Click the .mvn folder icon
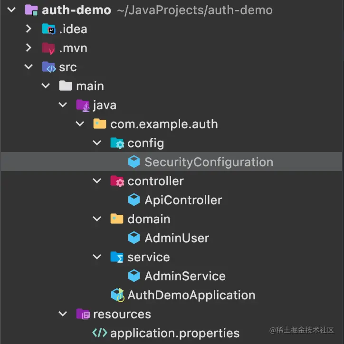 (x=48, y=48)
